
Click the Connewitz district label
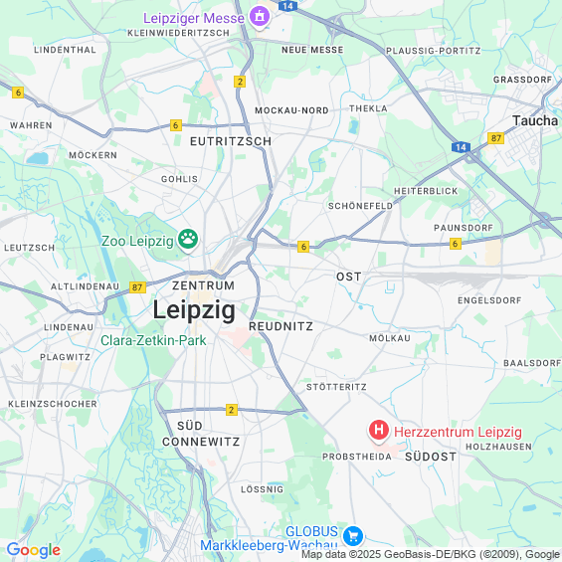click(201, 442)
